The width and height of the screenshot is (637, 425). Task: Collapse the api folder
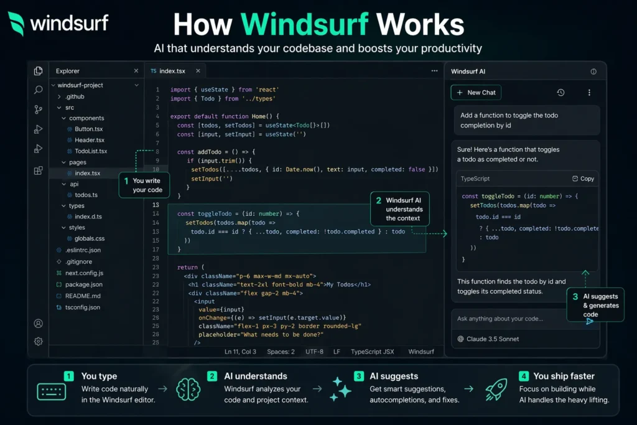click(x=64, y=184)
